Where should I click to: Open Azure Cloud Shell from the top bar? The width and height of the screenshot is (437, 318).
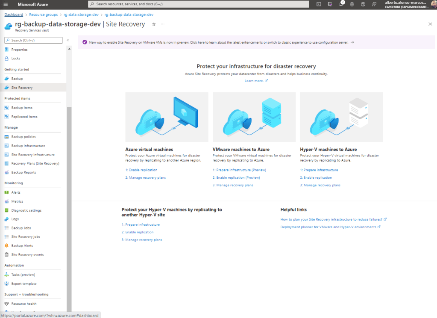(319, 4)
